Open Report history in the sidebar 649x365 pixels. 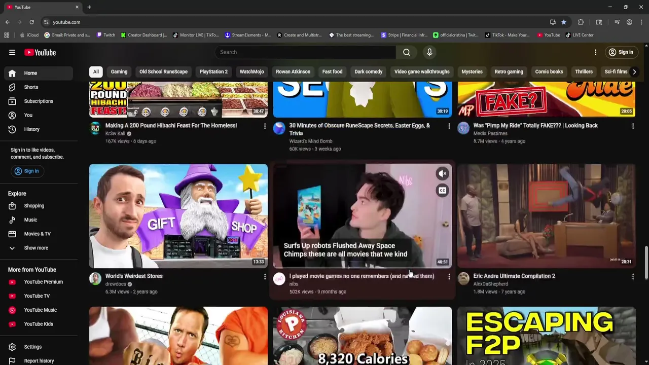[39, 361]
